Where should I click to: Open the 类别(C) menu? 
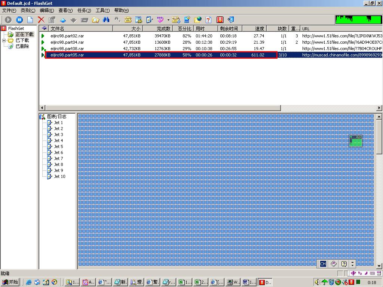(28, 10)
